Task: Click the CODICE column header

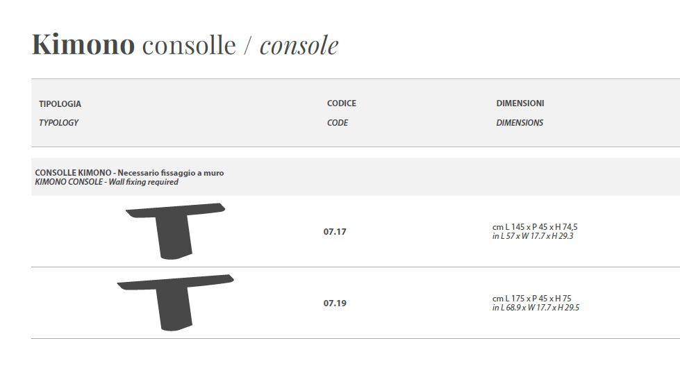Action: [341, 103]
